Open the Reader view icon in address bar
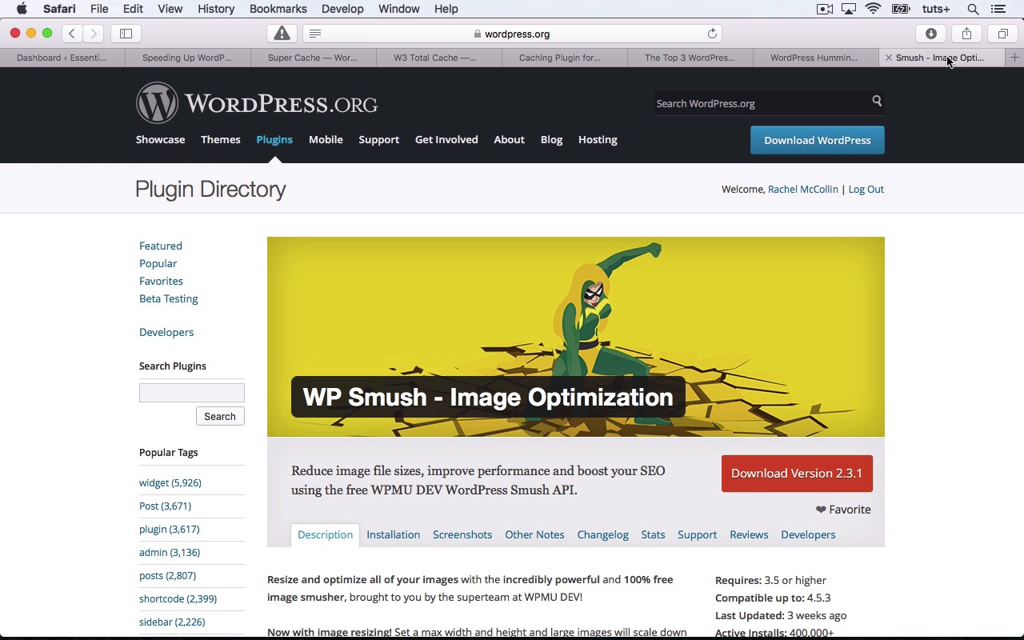1024x640 pixels. click(315, 34)
